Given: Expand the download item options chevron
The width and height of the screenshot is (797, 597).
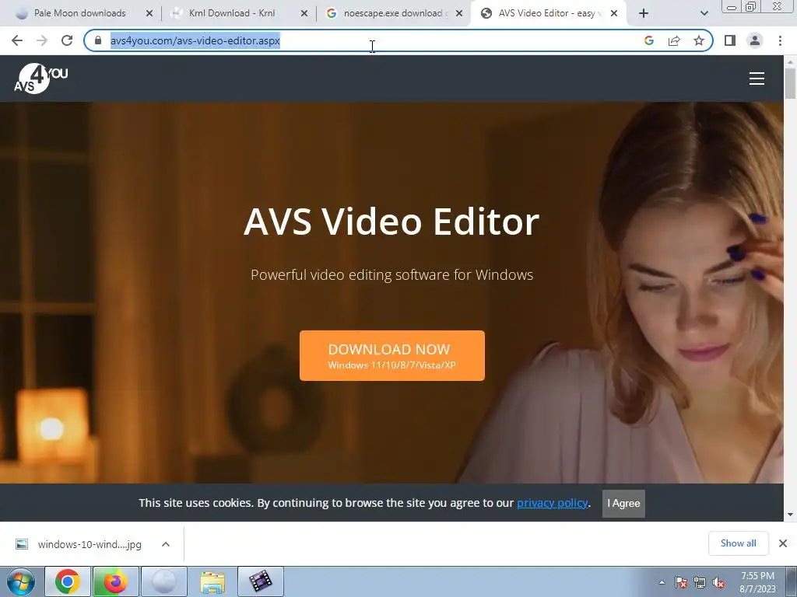Looking at the screenshot, I should pos(166,544).
